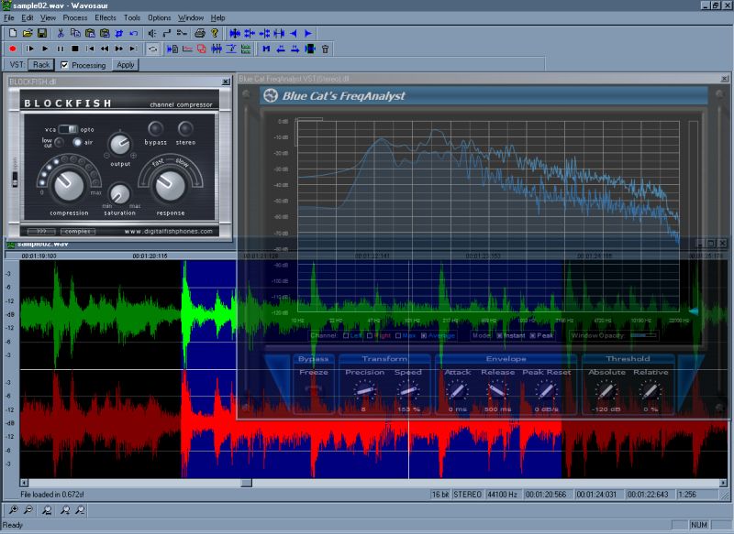Start recording with the red record button
734x534 pixels.
[13, 49]
